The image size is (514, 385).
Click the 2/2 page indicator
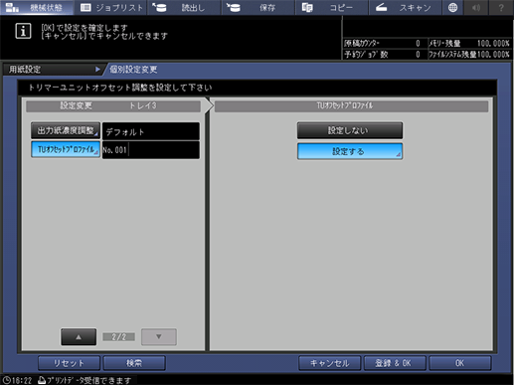[118, 337]
